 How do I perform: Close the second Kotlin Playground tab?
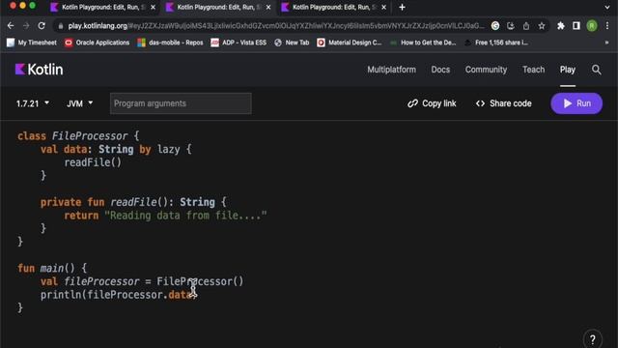(x=268, y=7)
